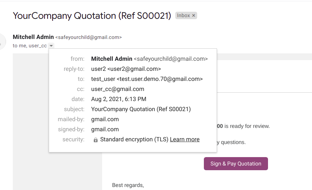Image resolution: width=312 pixels, height=190 pixels.
Task: Click the subject value in details popup
Action: click(x=141, y=109)
